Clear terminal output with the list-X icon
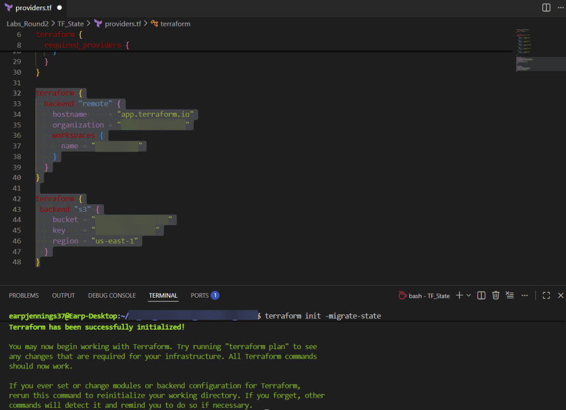 click(x=510, y=295)
